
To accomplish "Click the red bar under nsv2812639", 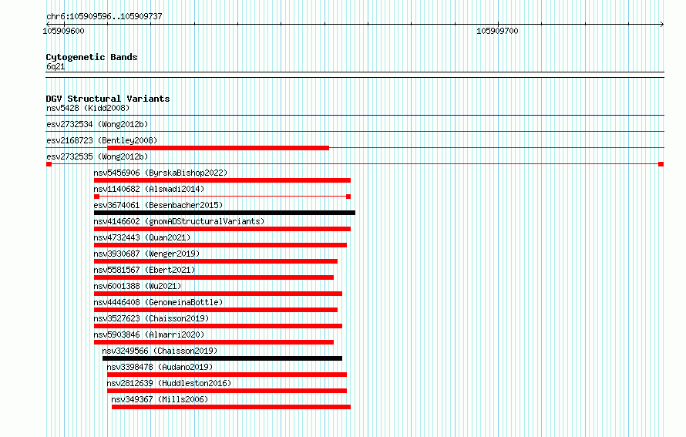I will pyautogui.click(x=227, y=391).
